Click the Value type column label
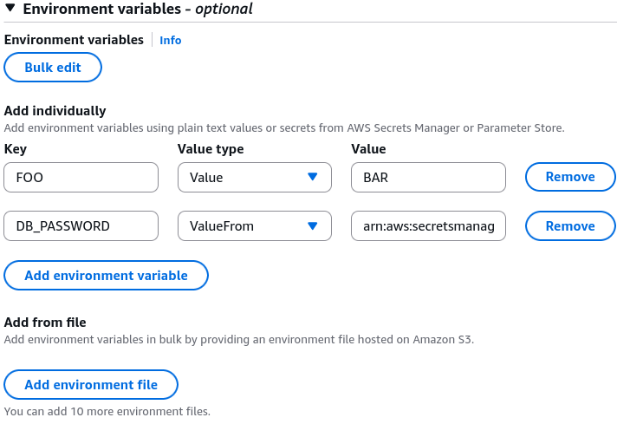Image resolution: width=617 pixels, height=424 pixels. pos(211,149)
